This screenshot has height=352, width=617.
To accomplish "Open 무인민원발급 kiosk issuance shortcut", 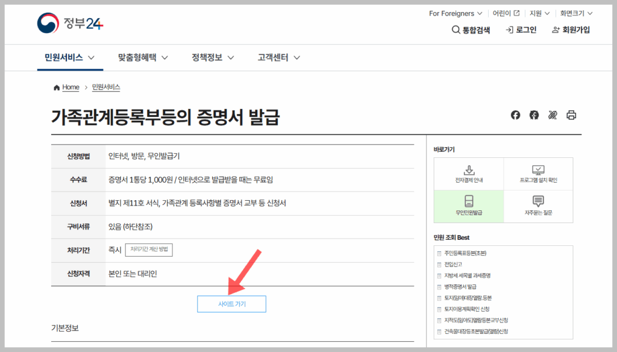I will [469, 208].
